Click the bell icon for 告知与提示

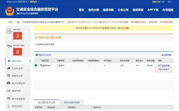pos(9,106)
